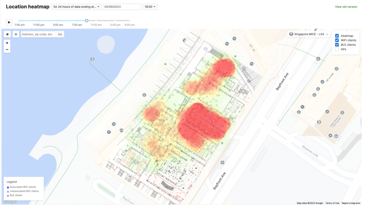Disable the WiFi clients checkbox
The width and height of the screenshot is (365, 207).
coord(337,41)
